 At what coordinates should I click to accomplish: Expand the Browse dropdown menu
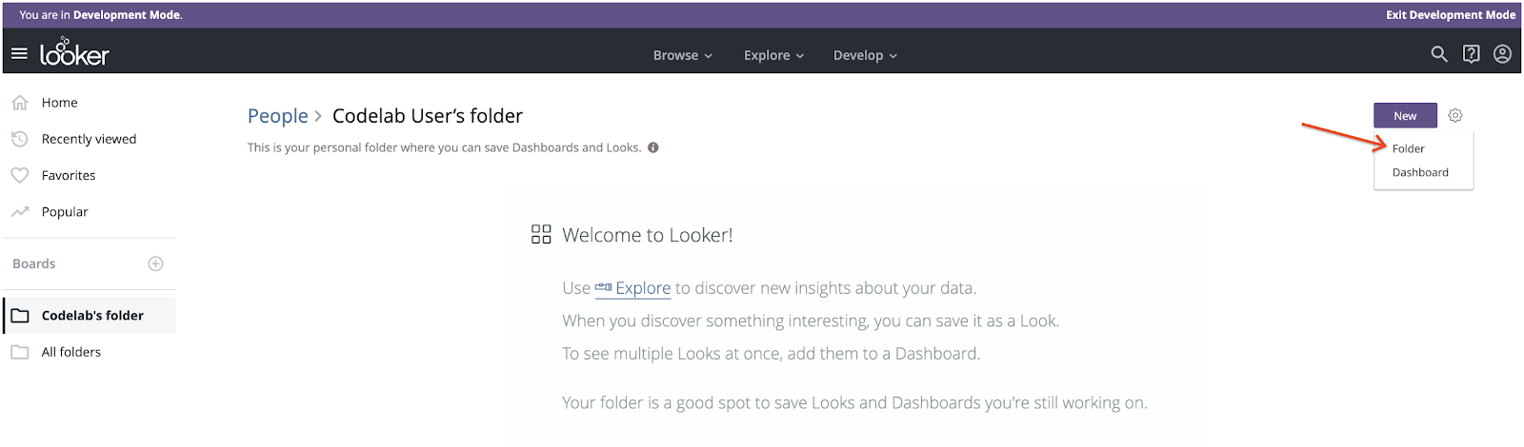(x=682, y=55)
